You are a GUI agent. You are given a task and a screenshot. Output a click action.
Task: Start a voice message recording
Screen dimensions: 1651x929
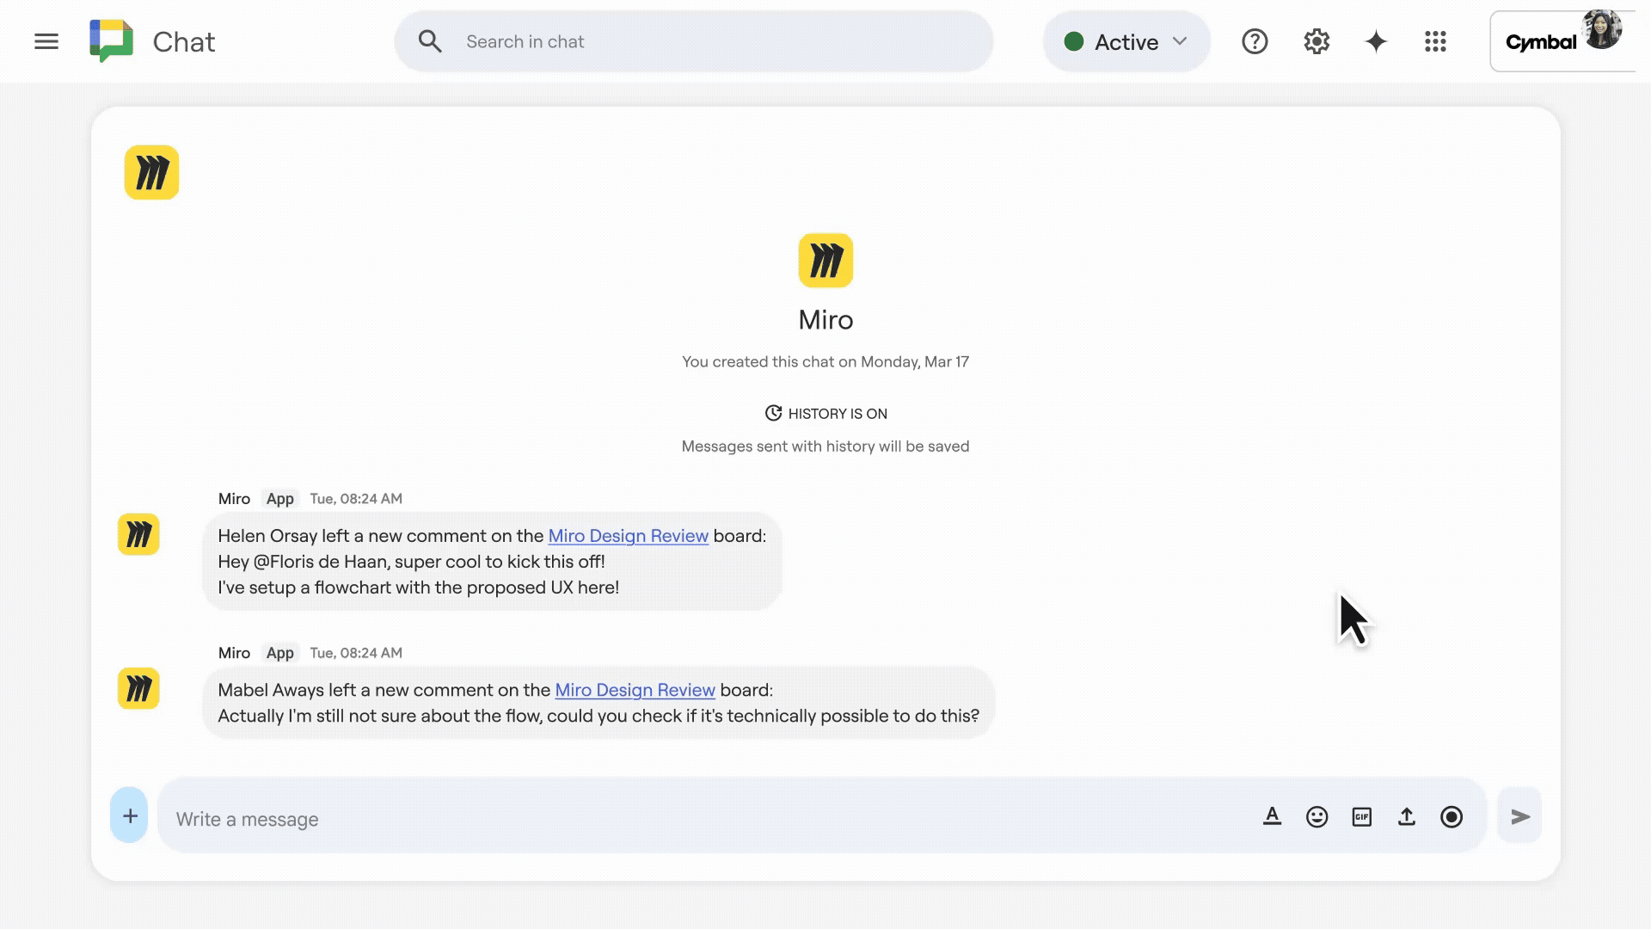click(1452, 816)
